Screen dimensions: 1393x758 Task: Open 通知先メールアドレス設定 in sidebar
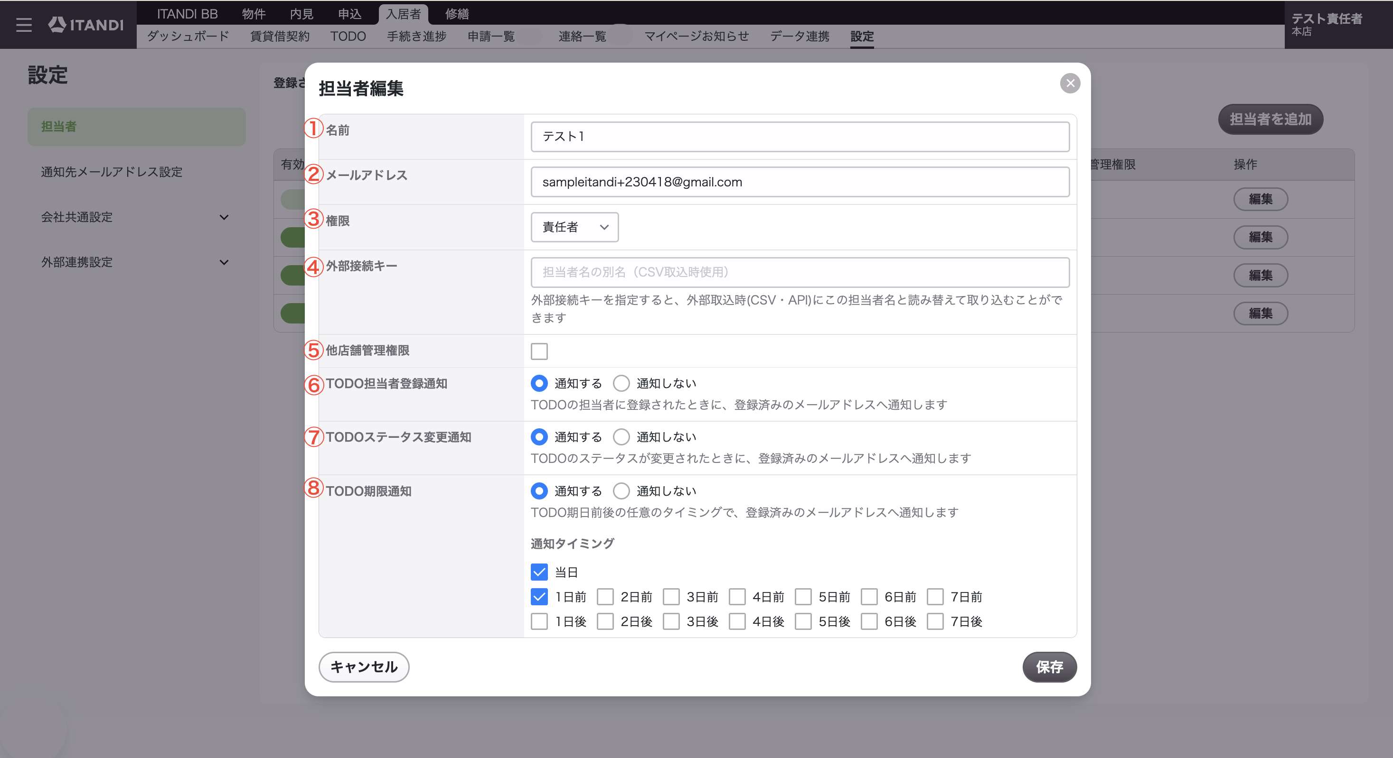(136, 172)
